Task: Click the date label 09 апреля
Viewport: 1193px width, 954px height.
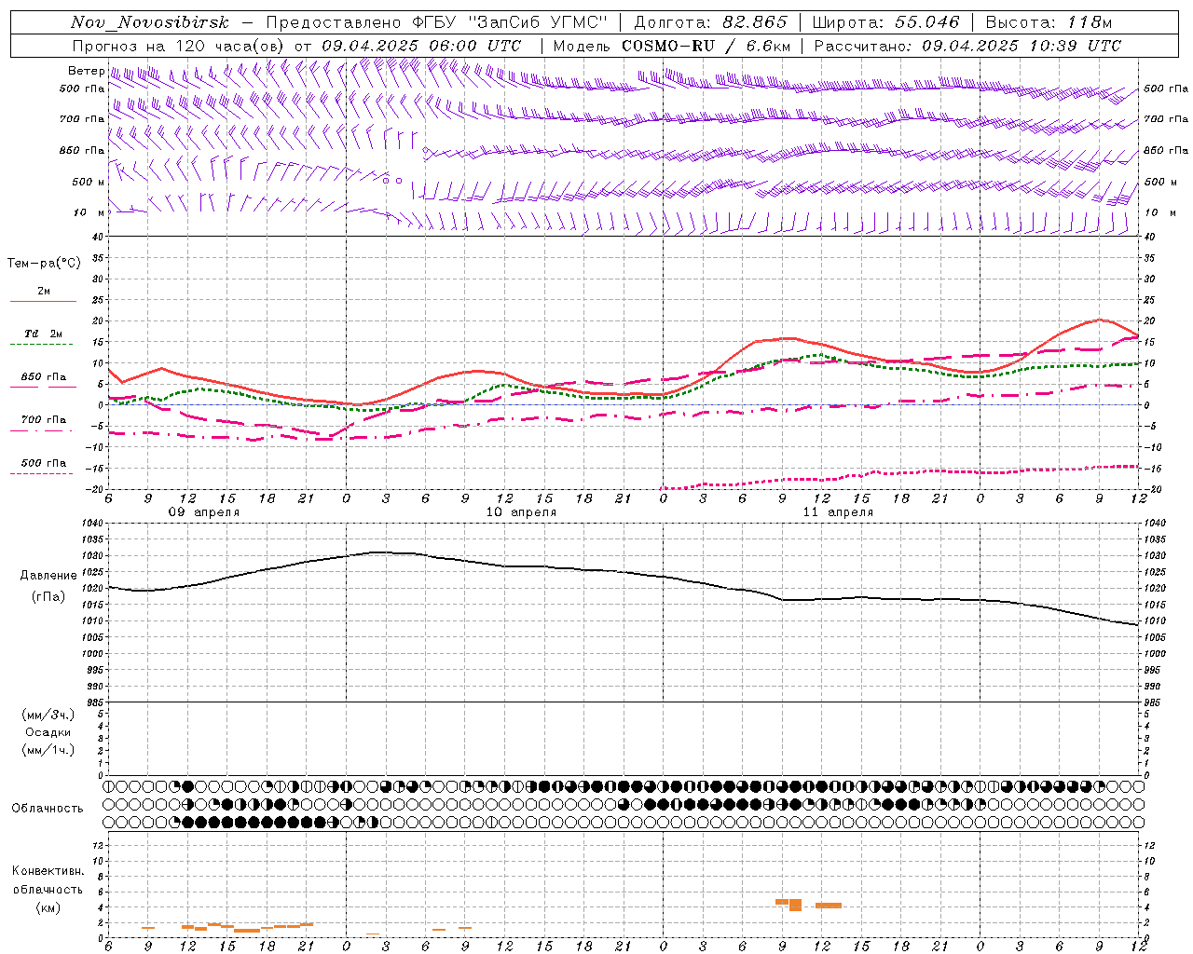Action: 203,512
